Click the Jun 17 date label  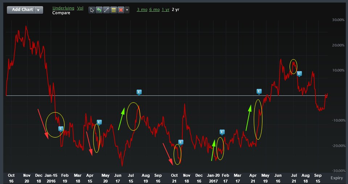tap(118, 178)
